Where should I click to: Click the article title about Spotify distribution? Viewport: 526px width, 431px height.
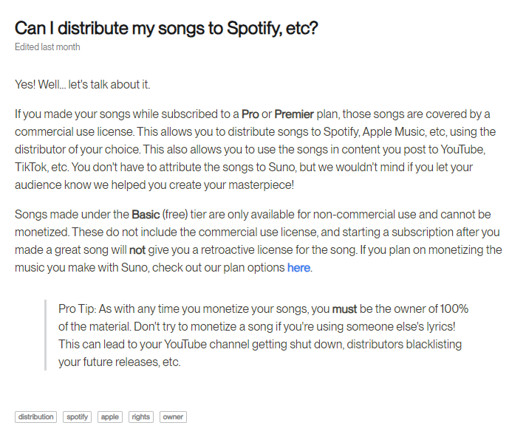166,28
